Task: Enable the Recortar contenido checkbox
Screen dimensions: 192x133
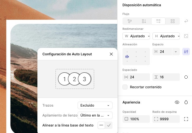Action: [x=125, y=87]
